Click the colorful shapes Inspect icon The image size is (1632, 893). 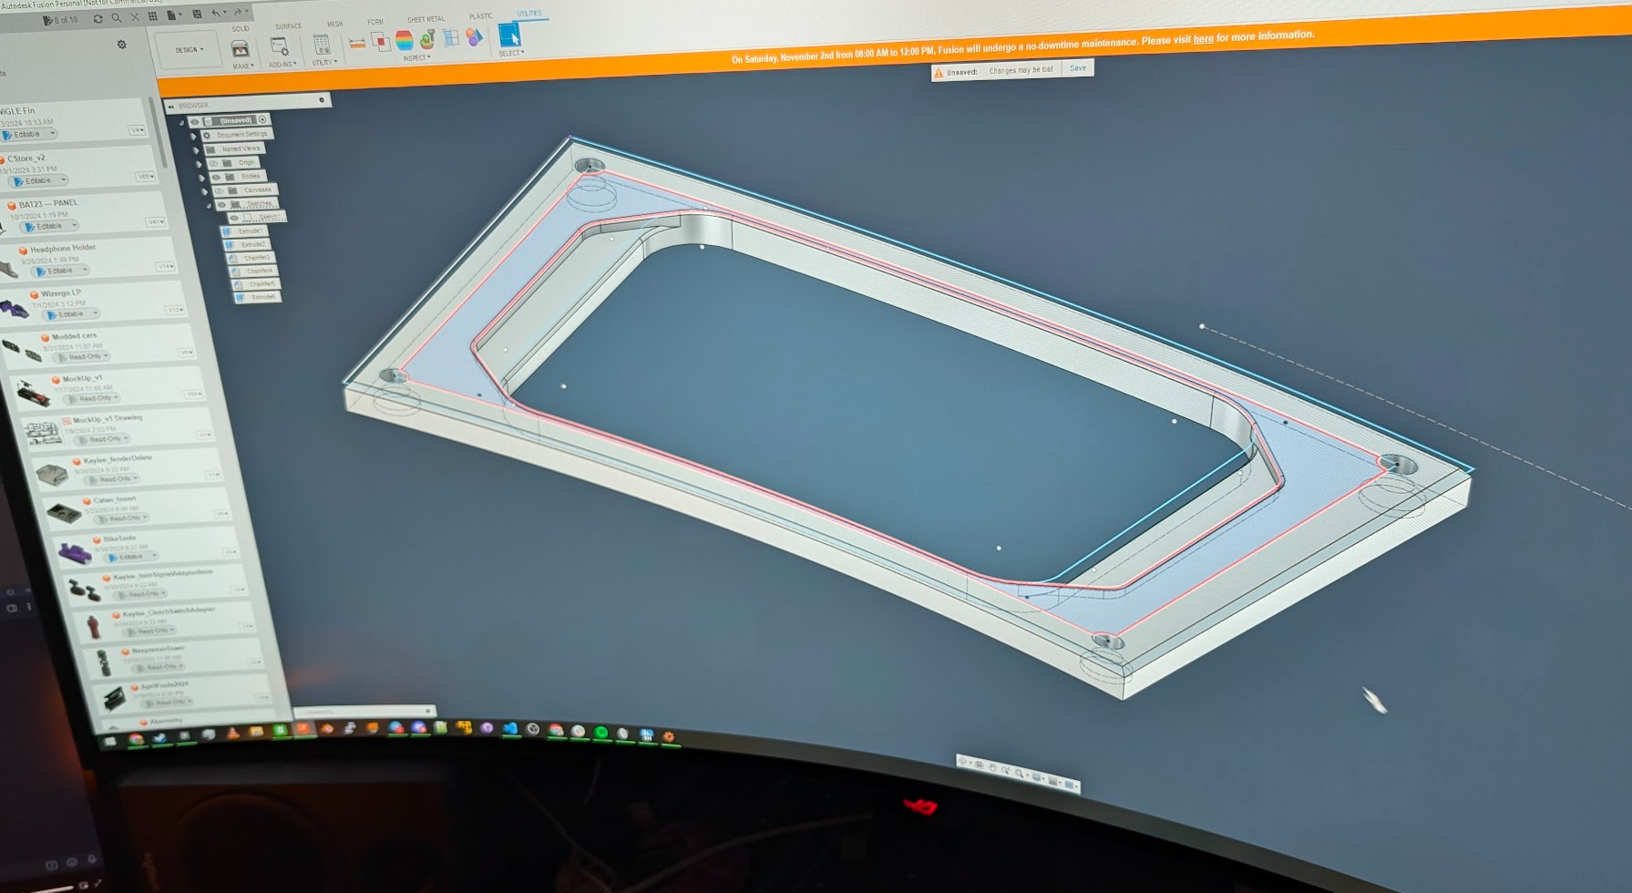click(474, 36)
